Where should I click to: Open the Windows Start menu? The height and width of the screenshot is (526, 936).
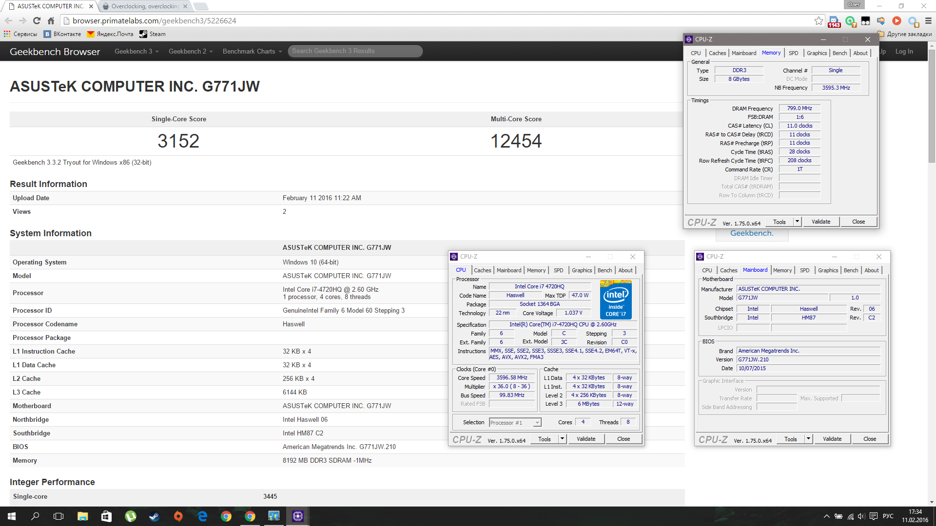12,516
